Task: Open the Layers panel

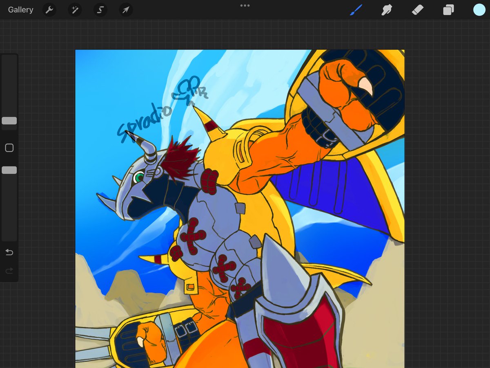Action: click(448, 10)
